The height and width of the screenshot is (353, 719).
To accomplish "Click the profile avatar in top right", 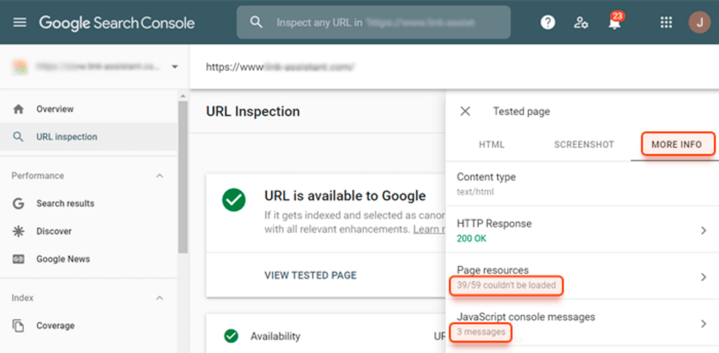I will (699, 22).
